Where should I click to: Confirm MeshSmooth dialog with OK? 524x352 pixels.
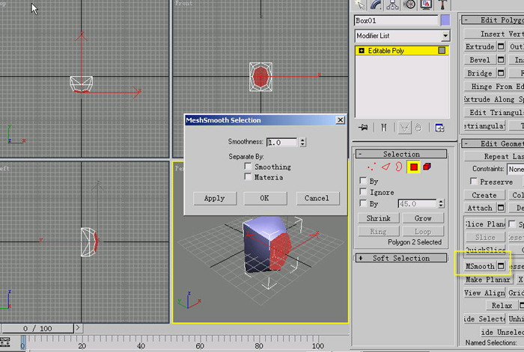tap(265, 198)
